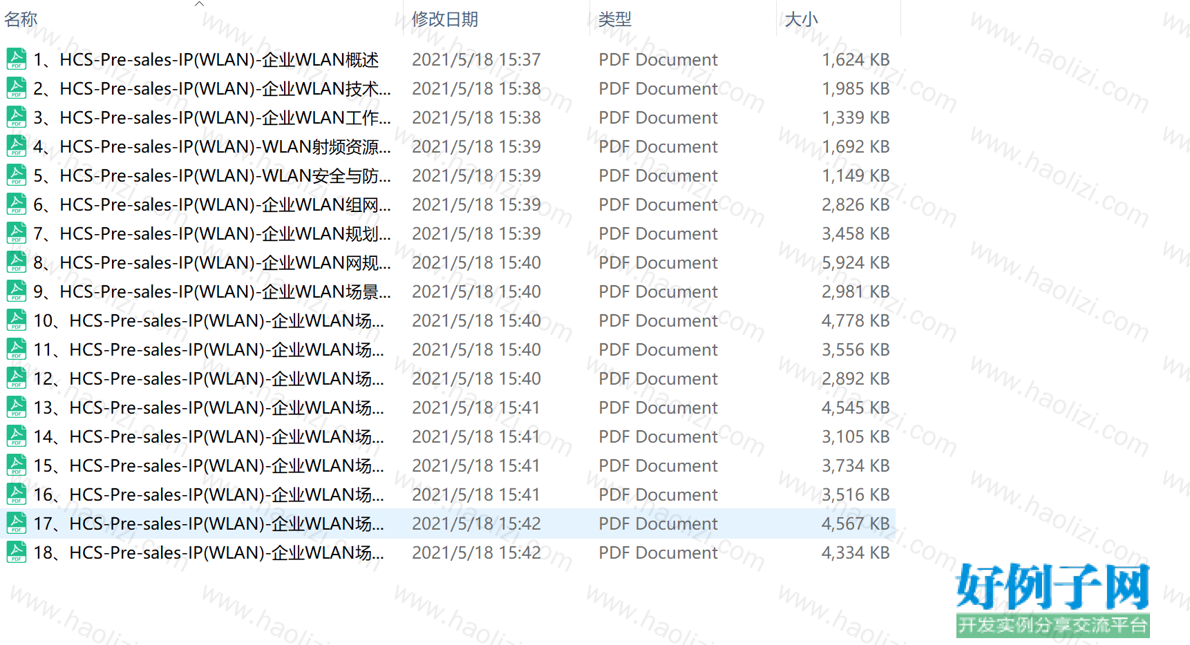Viewport: 1190px width, 645px height.
Task: Click the size value 2,892 KB
Action: point(856,379)
